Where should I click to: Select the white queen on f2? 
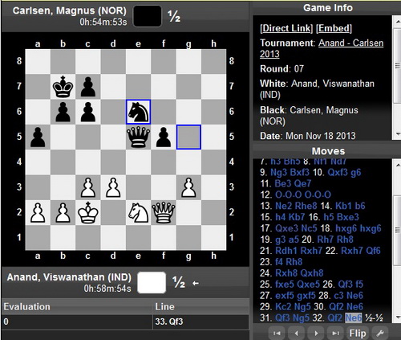pos(164,212)
